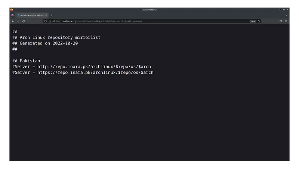Open the tracking protection shield icon
The height and width of the screenshot is (172, 299).
pyautogui.click(x=46, y=21)
